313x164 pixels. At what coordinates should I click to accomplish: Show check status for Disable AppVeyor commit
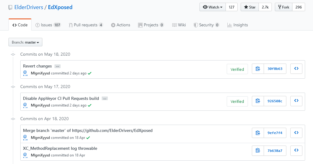click(90, 105)
